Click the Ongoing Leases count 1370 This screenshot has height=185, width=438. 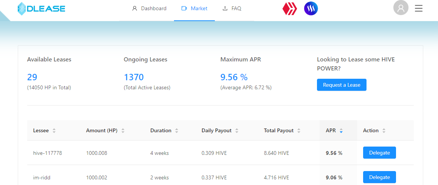tap(134, 77)
